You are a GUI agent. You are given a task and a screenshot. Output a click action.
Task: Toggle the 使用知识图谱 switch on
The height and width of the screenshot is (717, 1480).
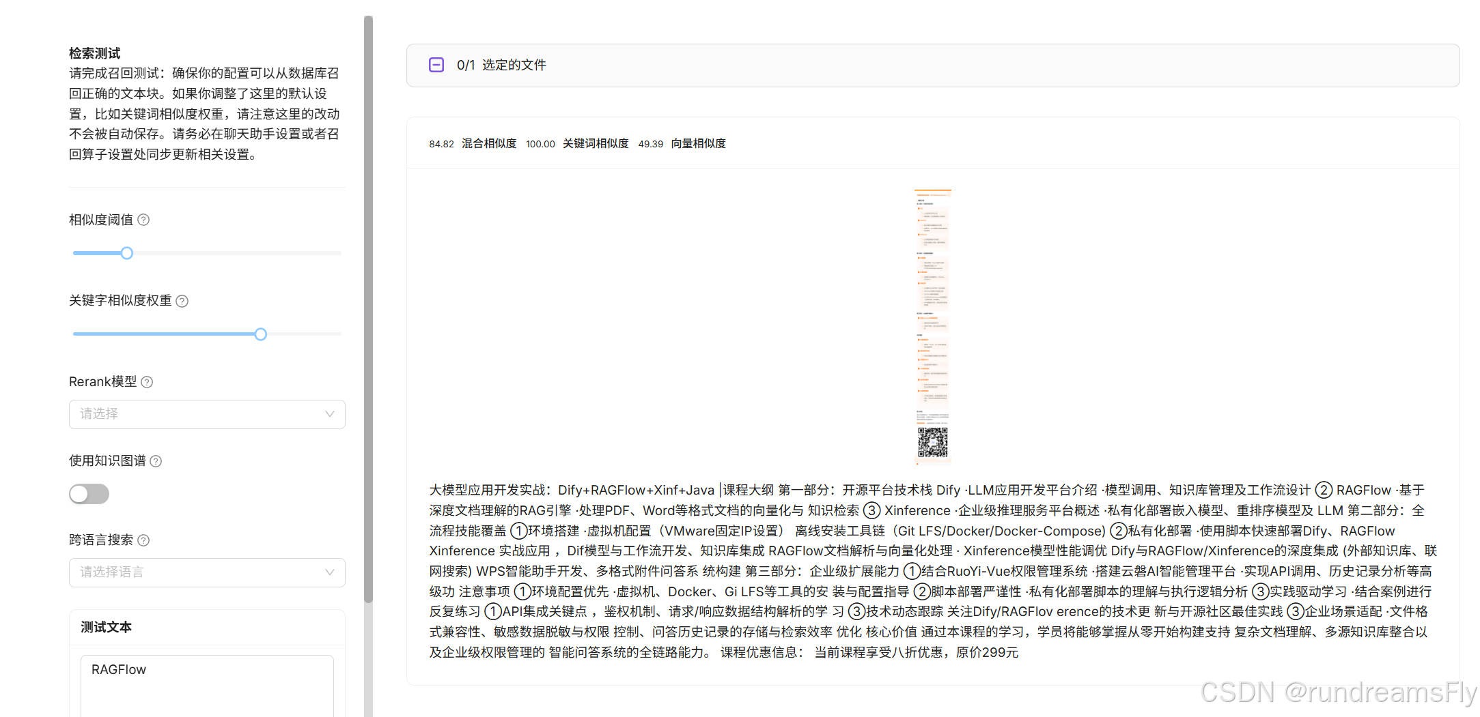click(x=89, y=493)
